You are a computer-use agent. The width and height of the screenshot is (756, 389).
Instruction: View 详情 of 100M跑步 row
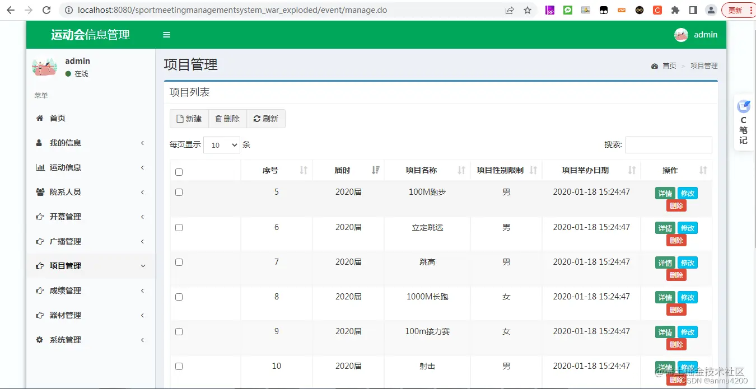[665, 193]
